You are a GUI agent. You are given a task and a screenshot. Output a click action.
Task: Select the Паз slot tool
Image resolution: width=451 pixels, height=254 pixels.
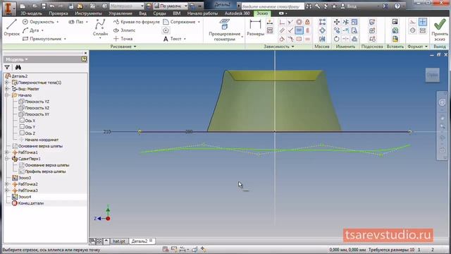[x=78, y=22]
